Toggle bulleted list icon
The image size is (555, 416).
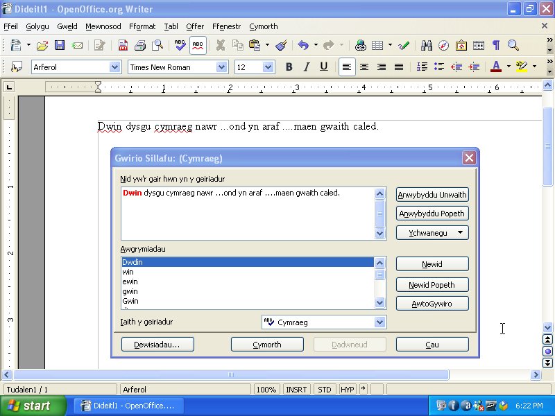click(x=439, y=67)
